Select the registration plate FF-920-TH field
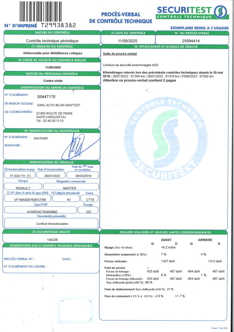The width and height of the screenshot is (234, 332). coord(19,175)
